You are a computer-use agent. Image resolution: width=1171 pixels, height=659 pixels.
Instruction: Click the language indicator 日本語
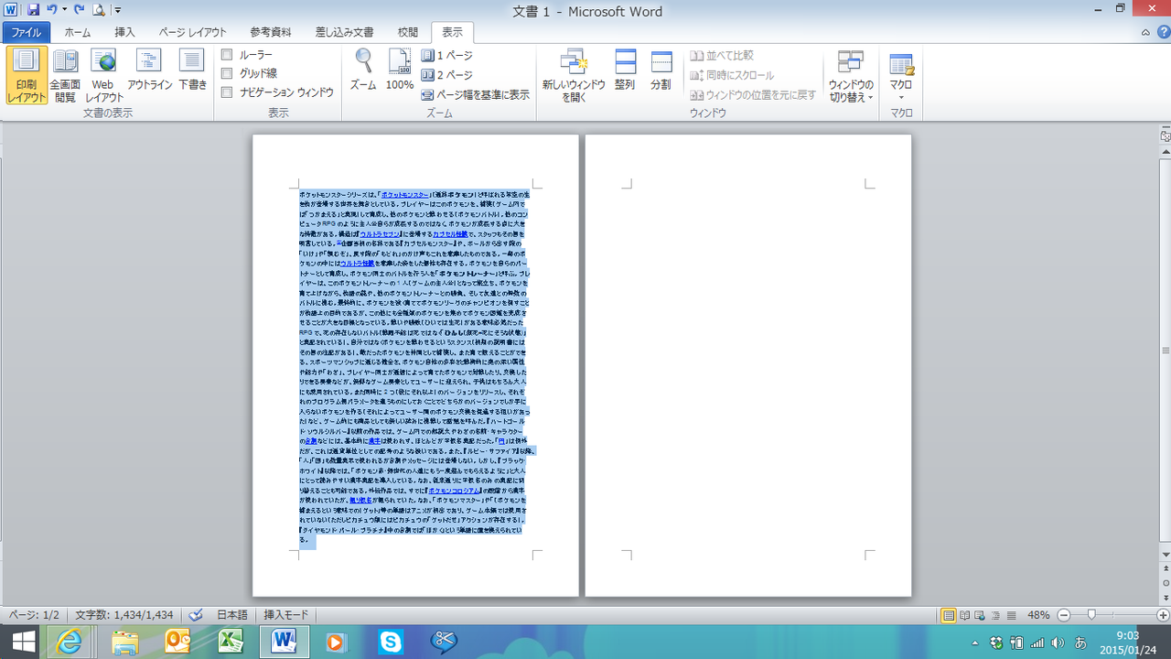231,615
